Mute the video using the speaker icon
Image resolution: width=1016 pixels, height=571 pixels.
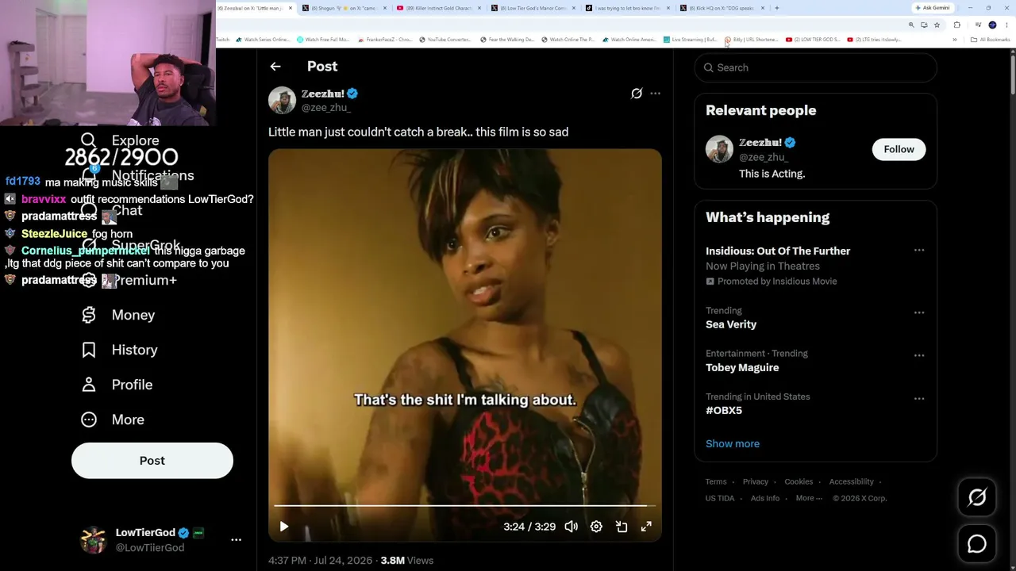[571, 527]
